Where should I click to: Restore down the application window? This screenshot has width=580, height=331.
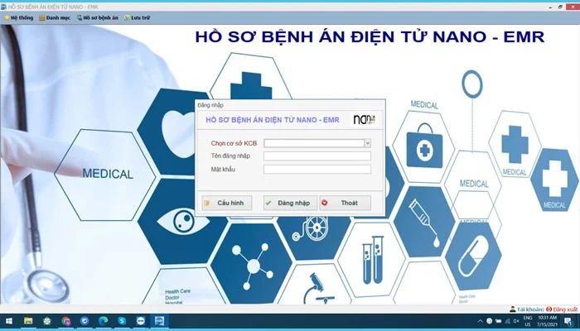click(560, 7)
